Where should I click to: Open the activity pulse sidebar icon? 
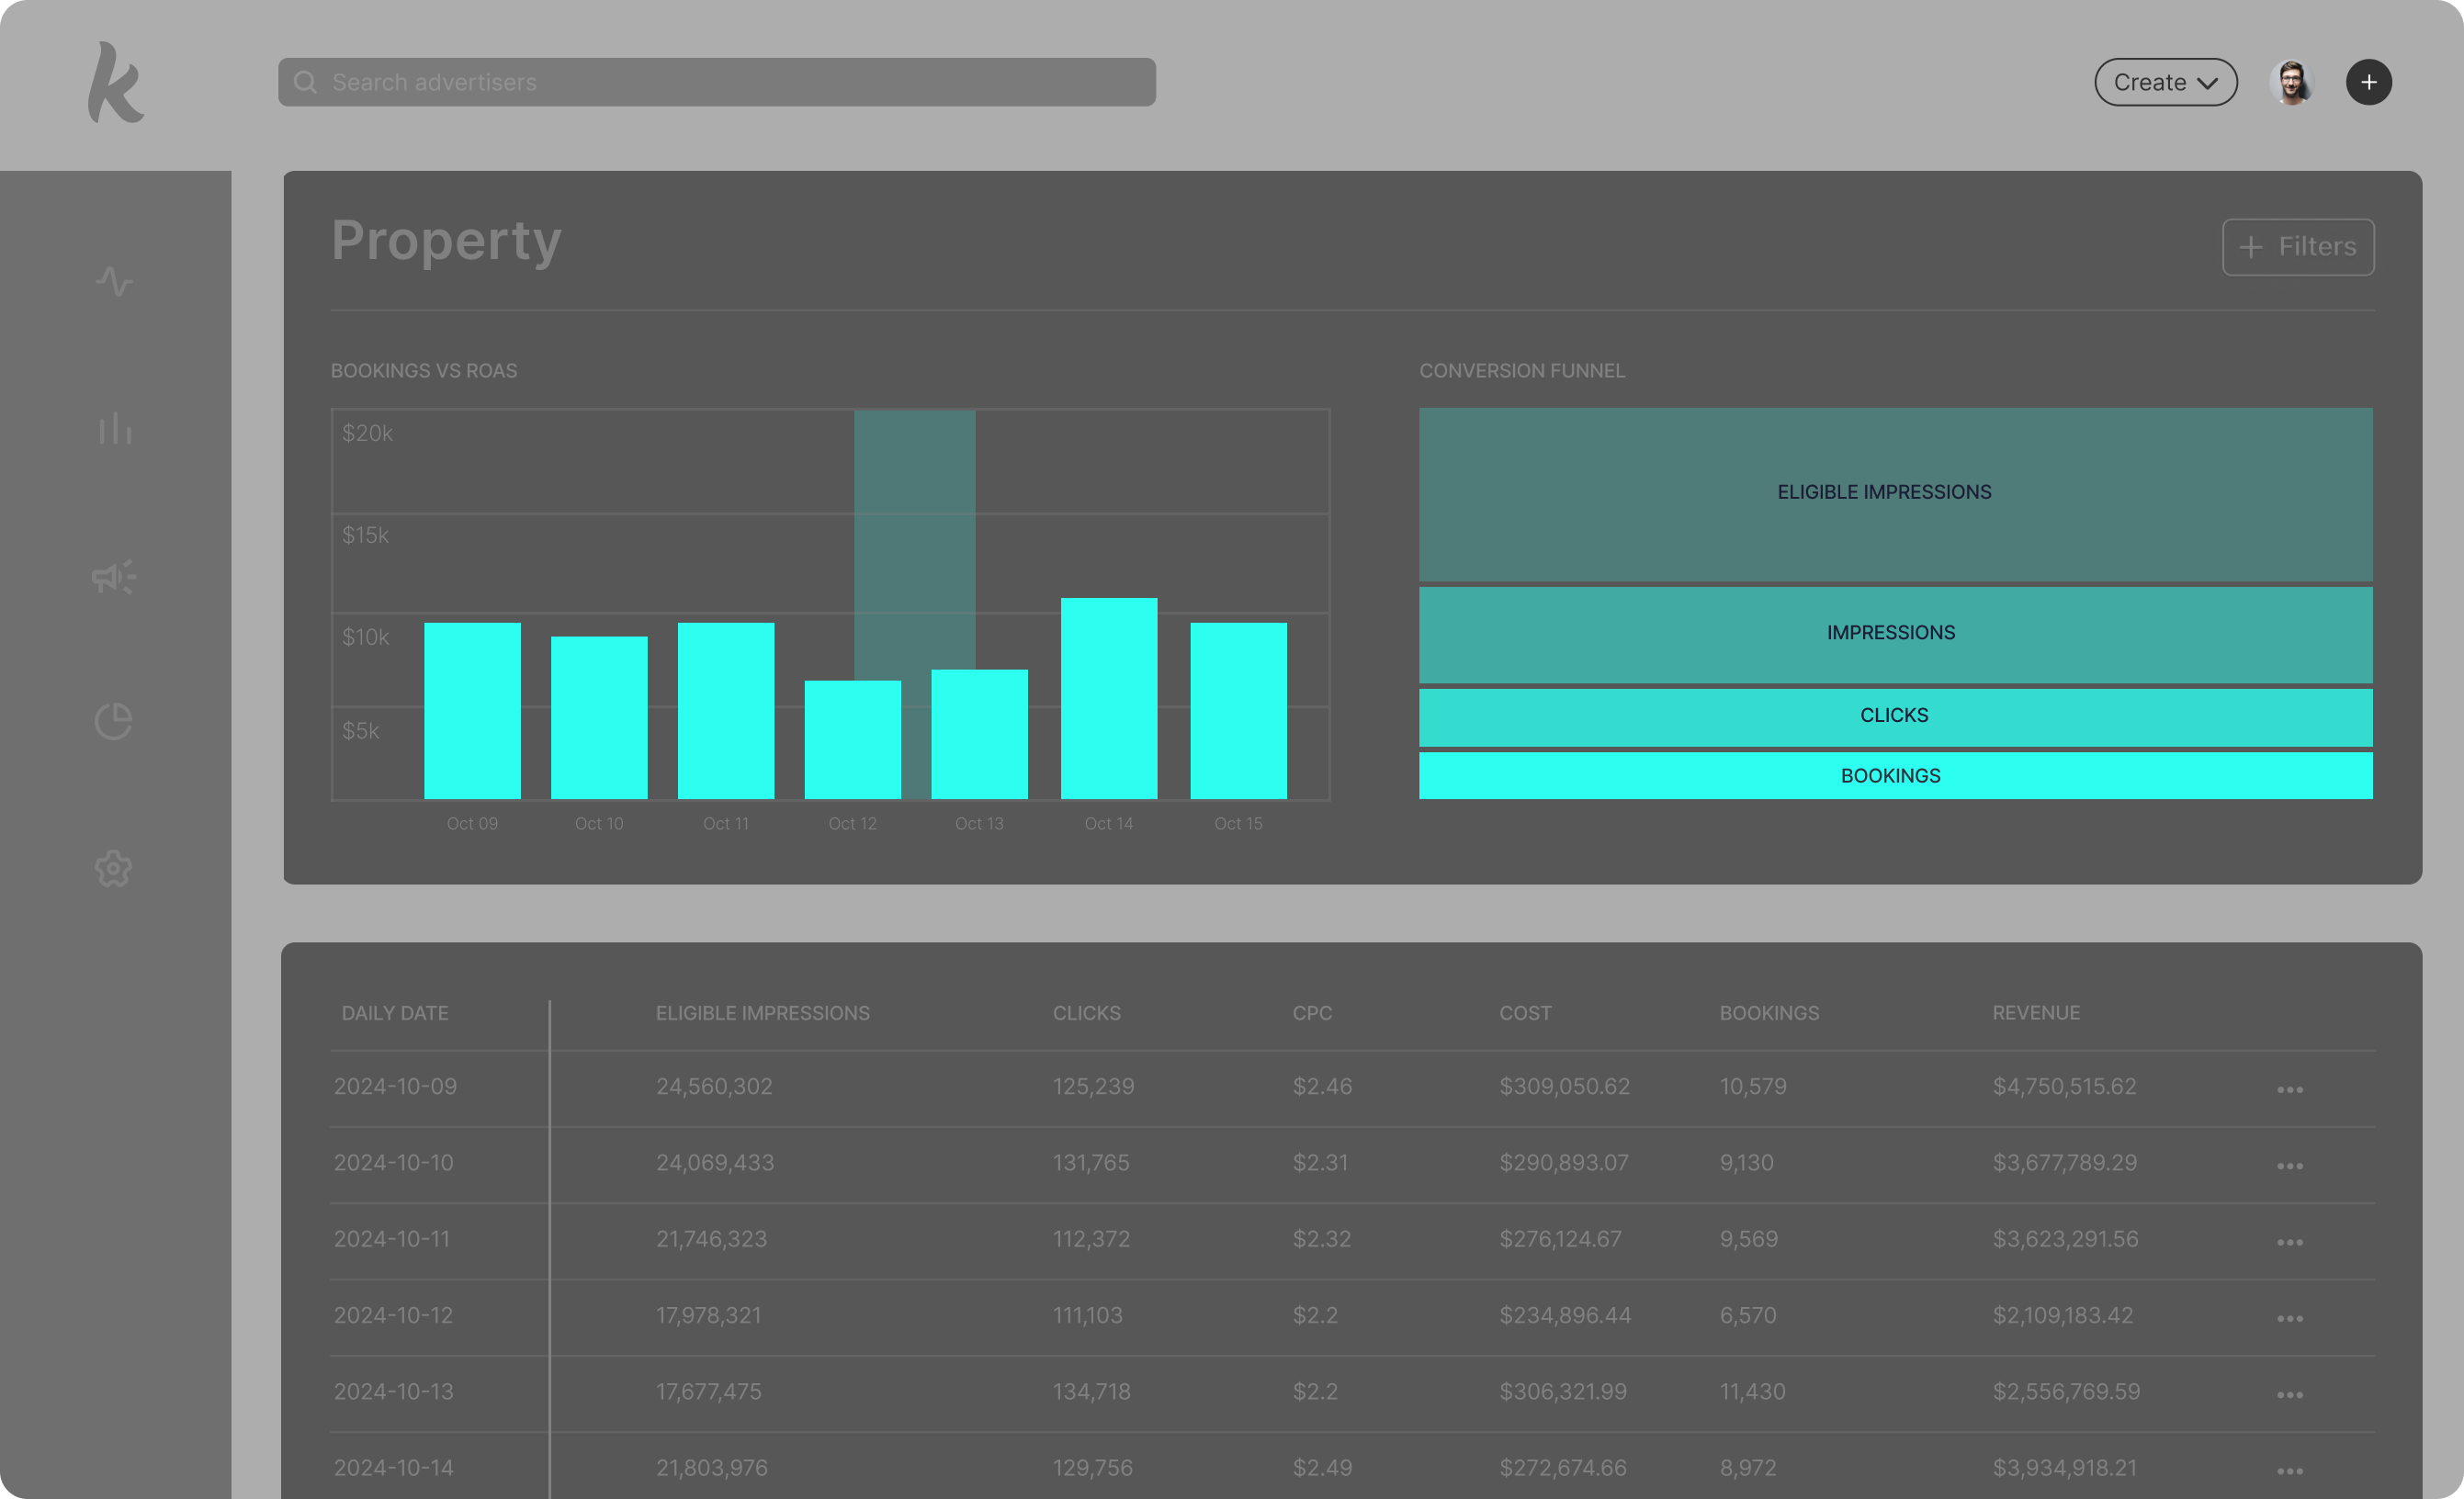tap(115, 281)
